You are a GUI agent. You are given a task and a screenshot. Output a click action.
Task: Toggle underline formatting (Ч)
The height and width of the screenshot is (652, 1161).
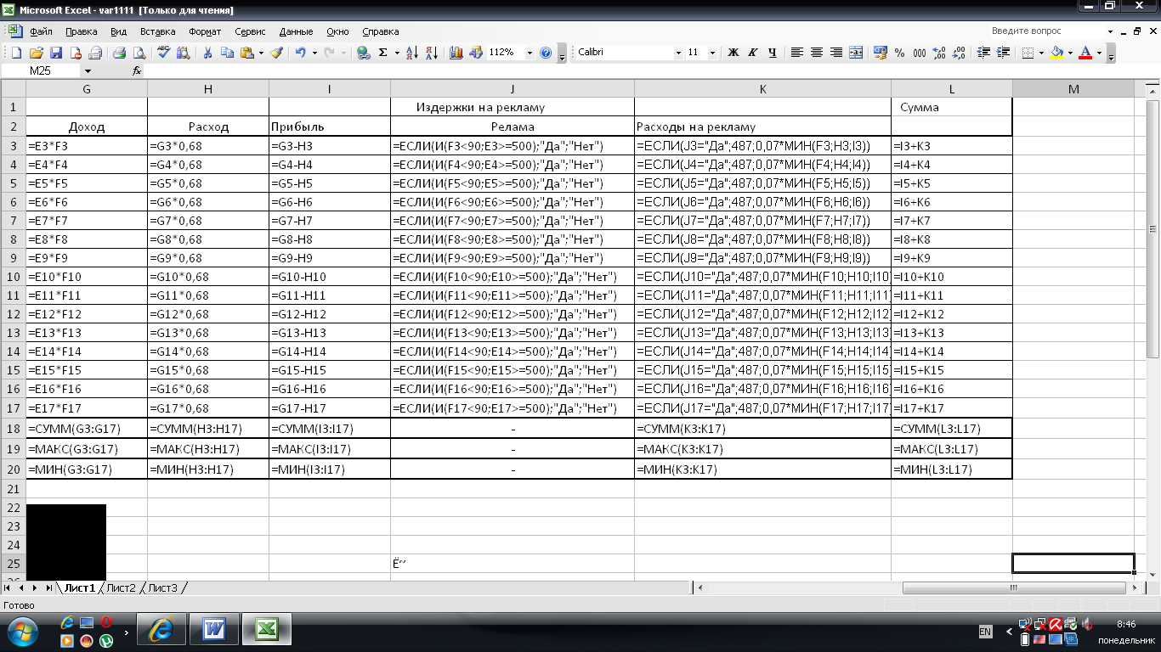pos(772,53)
